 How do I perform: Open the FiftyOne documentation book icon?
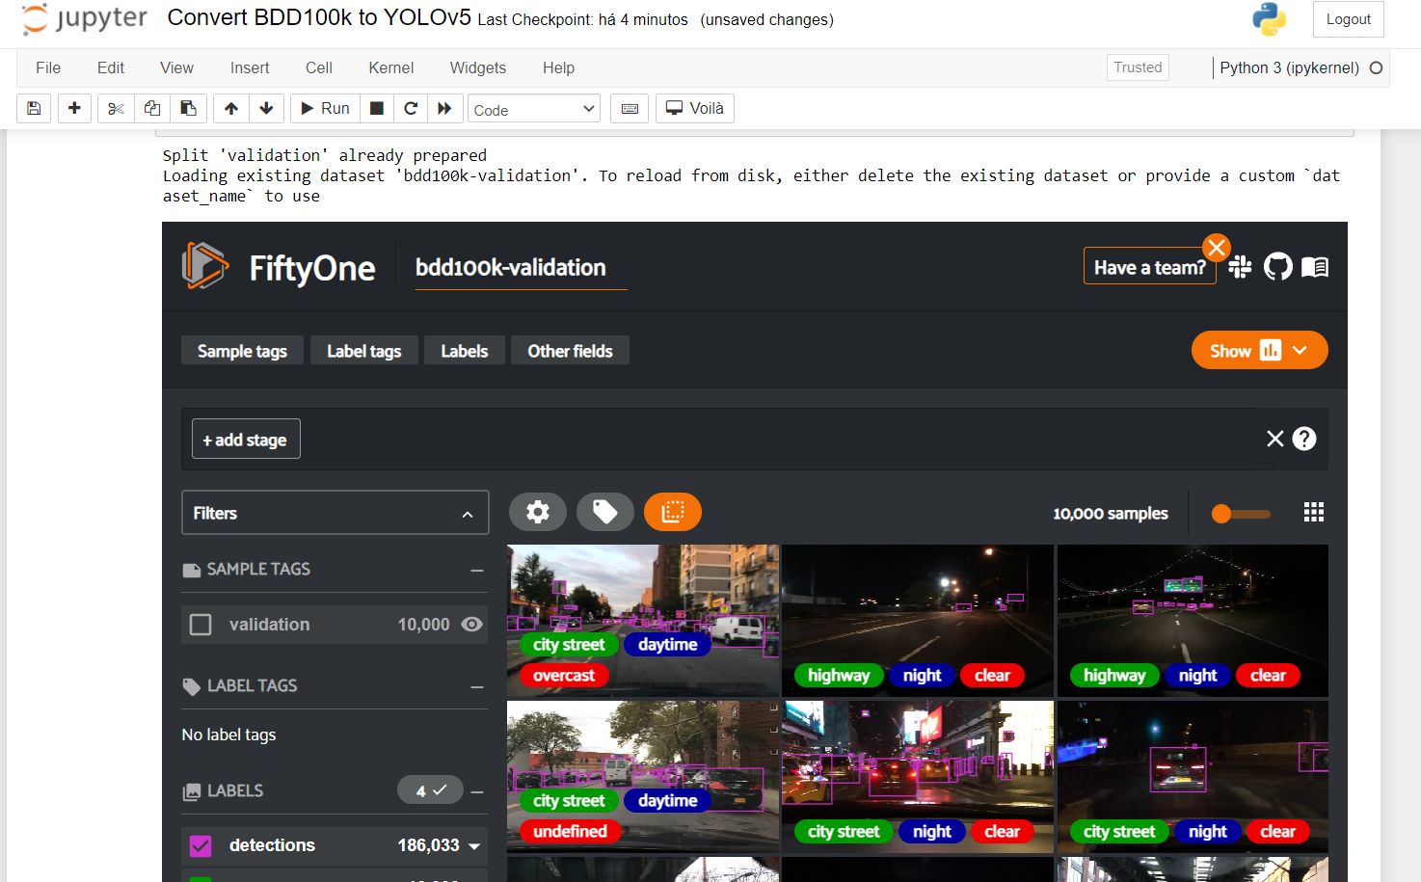click(x=1316, y=266)
